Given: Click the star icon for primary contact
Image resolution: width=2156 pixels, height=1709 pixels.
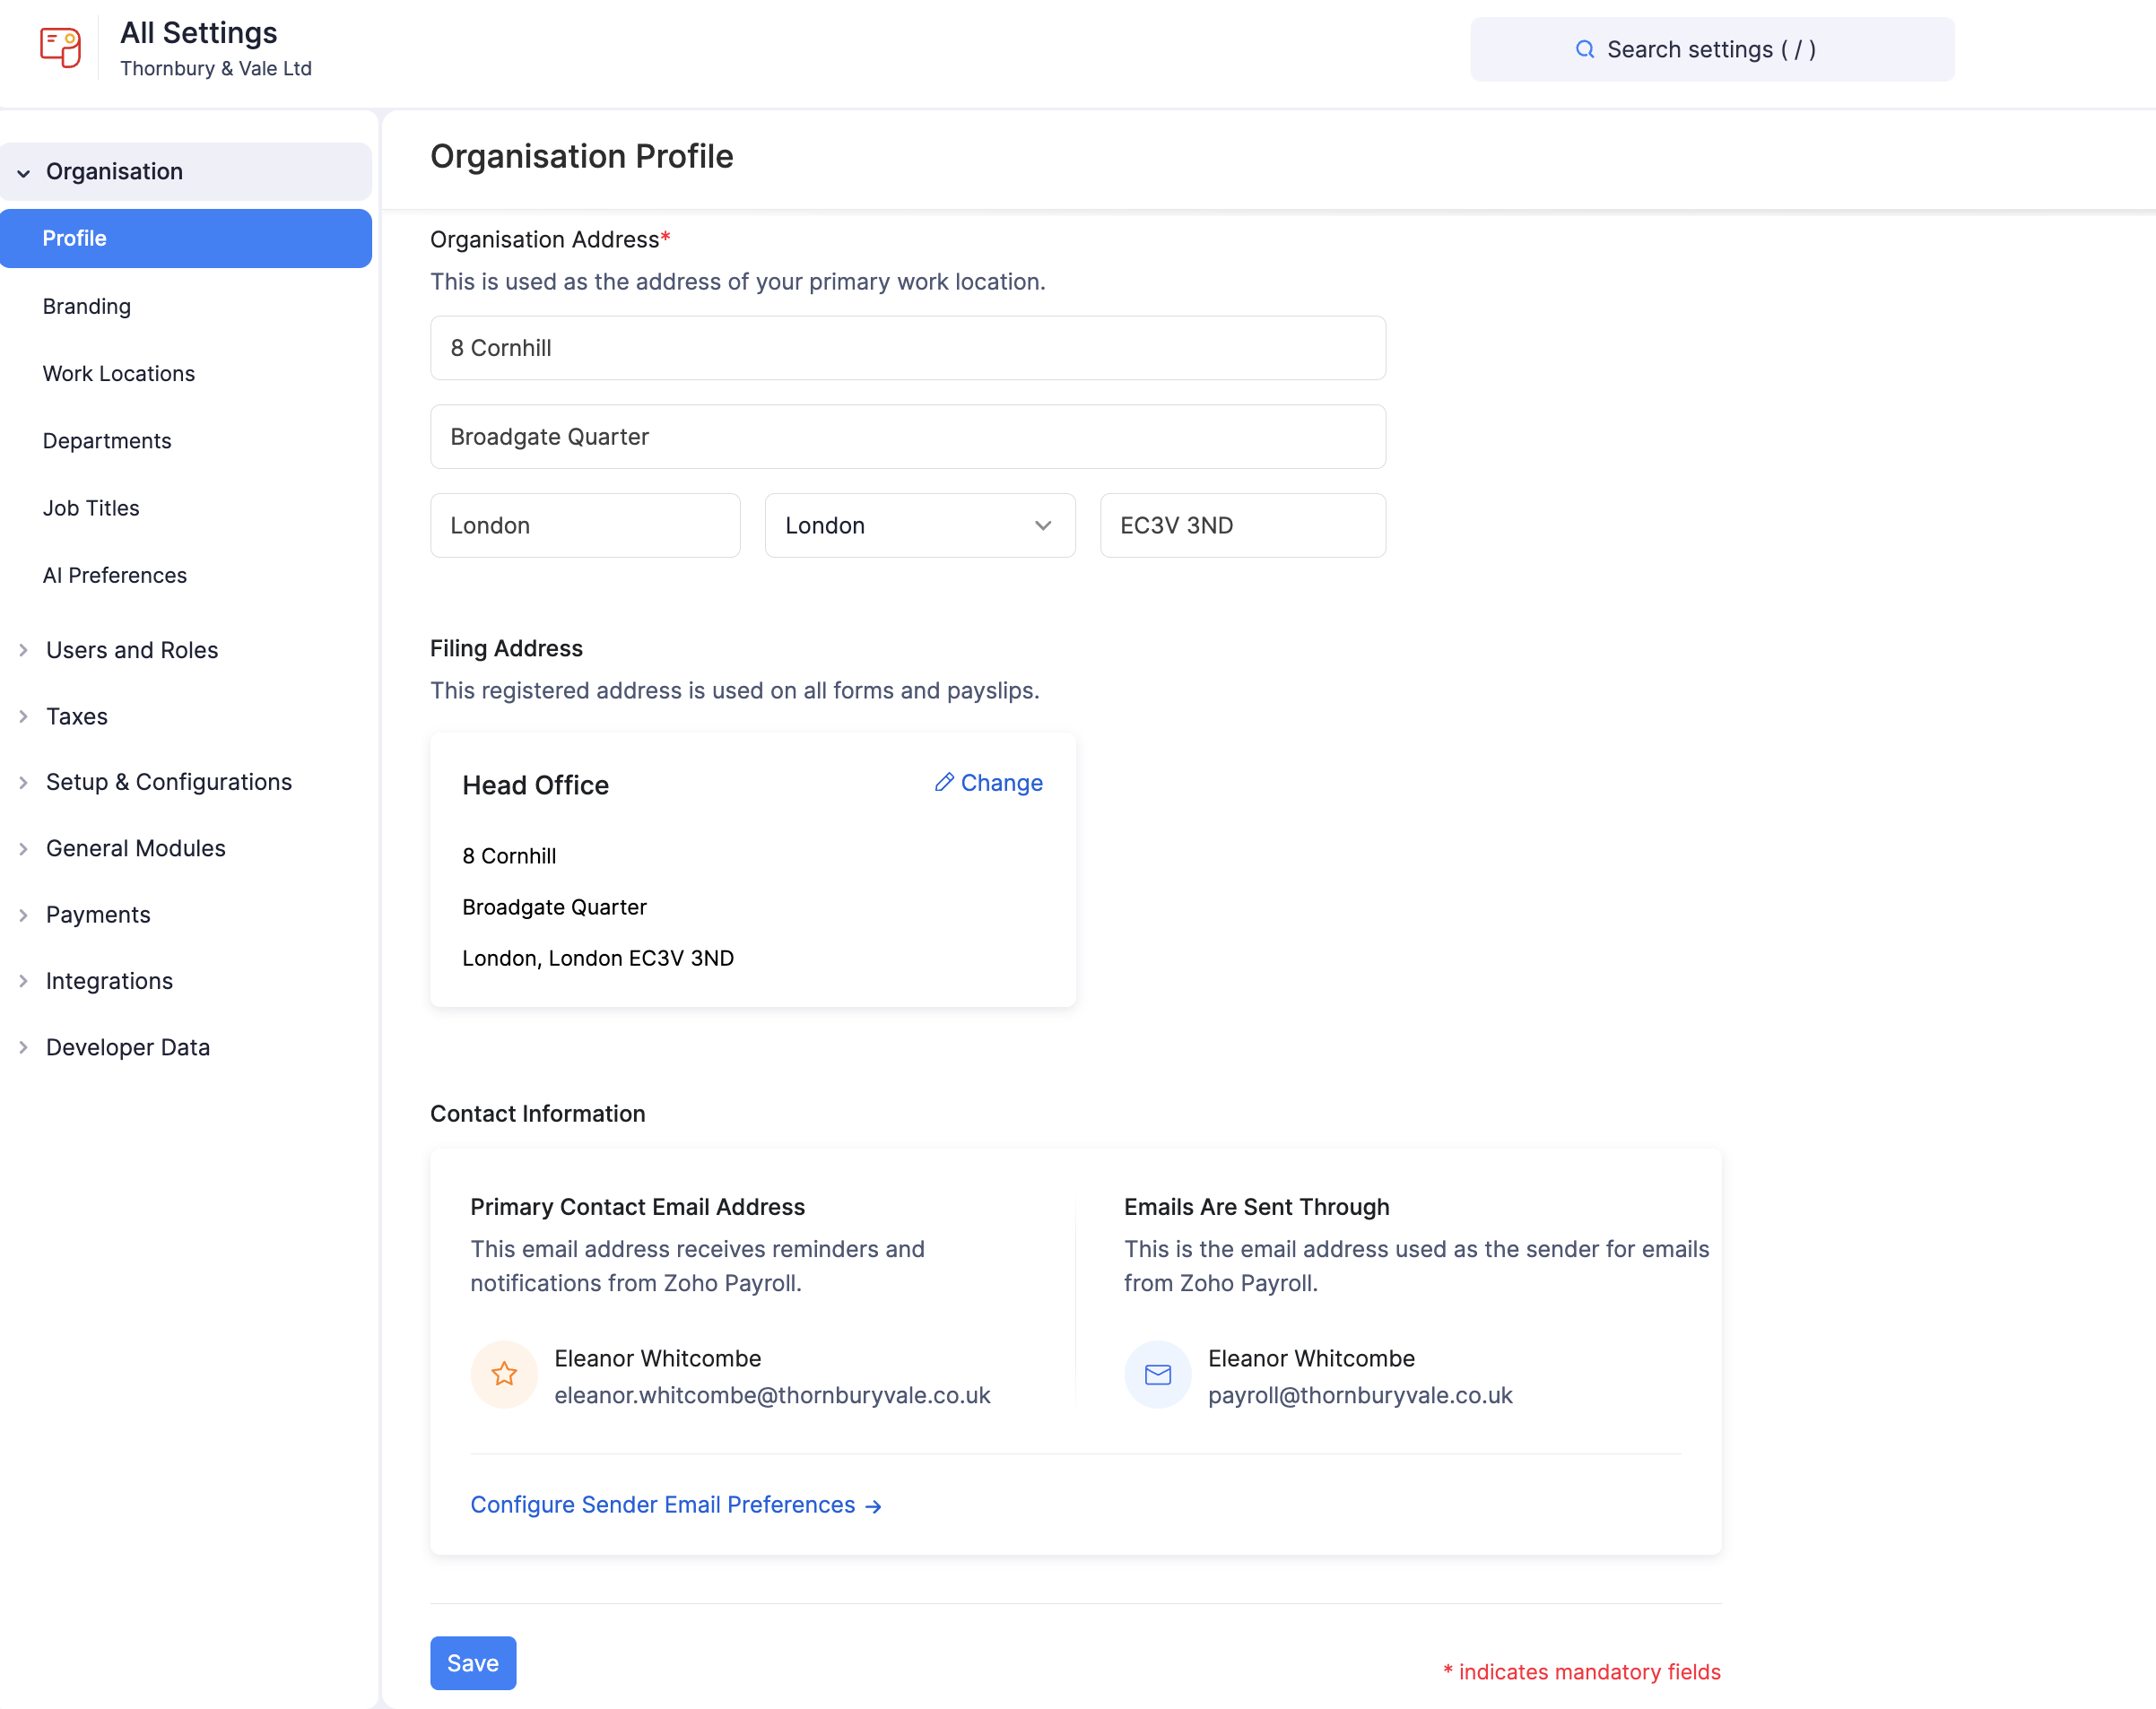Looking at the screenshot, I should (504, 1374).
